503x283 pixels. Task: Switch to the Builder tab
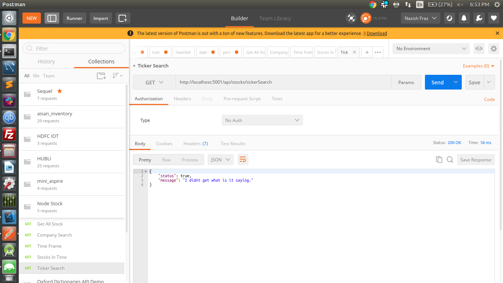pyautogui.click(x=239, y=18)
